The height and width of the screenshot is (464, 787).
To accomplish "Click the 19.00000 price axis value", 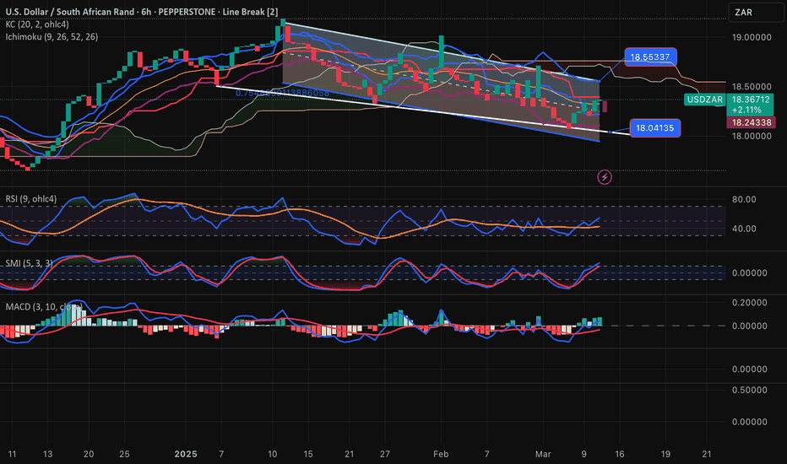I will (x=752, y=37).
